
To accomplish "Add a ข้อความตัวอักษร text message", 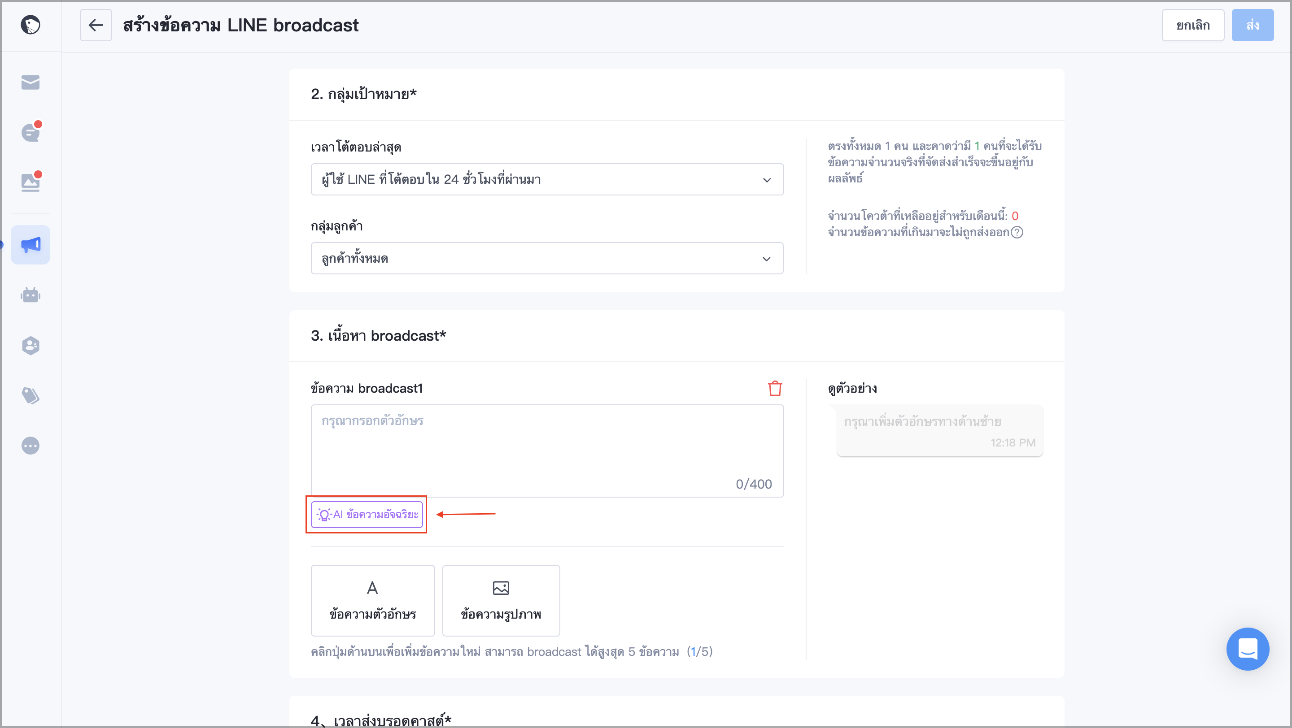I will 373,601.
